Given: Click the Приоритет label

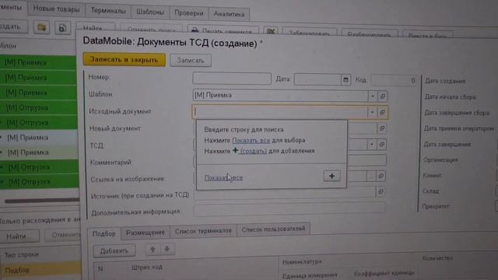Looking at the screenshot, I should tap(436, 206).
